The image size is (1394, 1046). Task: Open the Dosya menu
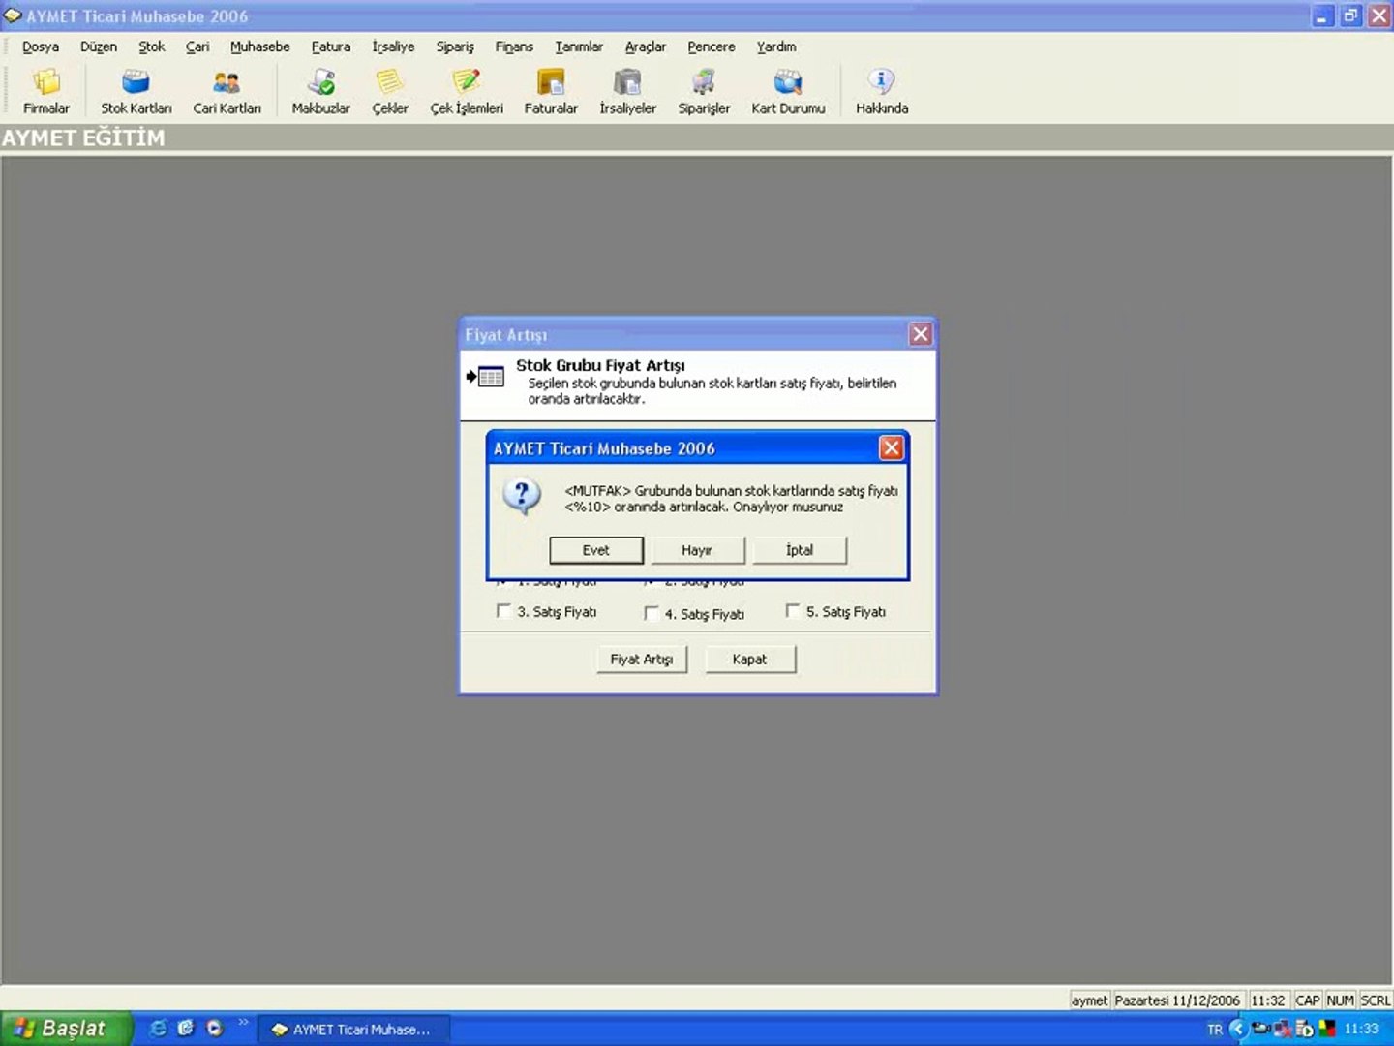point(41,46)
